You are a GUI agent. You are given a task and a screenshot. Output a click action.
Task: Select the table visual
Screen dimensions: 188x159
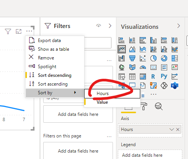coord(132,76)
